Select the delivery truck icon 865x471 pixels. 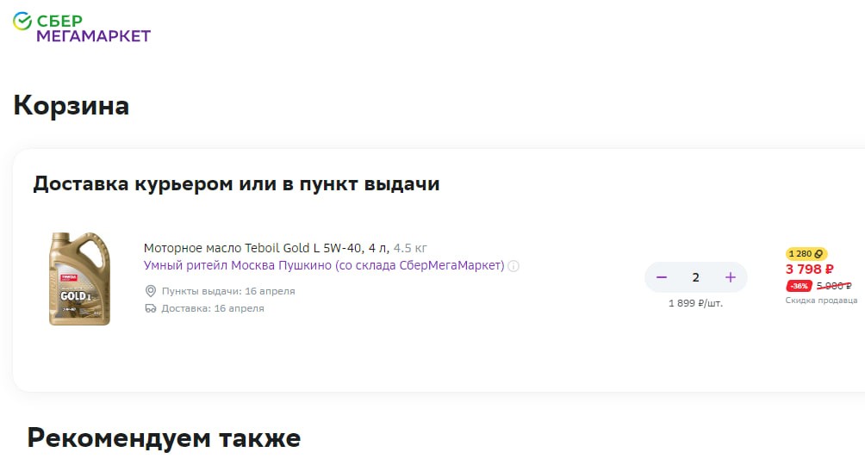[x=151, y=308]
